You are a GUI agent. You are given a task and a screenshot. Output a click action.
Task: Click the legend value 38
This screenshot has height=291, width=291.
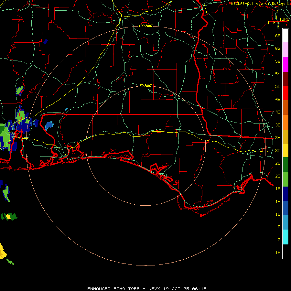tap(278, 125)
